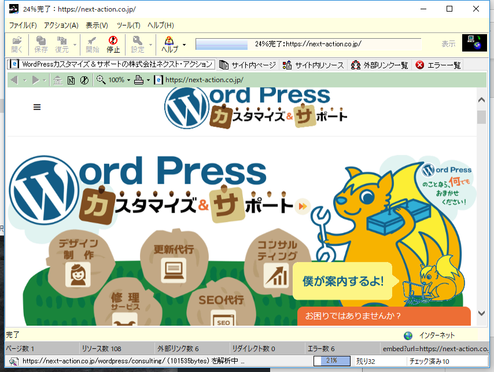Switch to the サイト内リソース tab
This screenshot has width=494, height=372.
(x=313, y=65)
